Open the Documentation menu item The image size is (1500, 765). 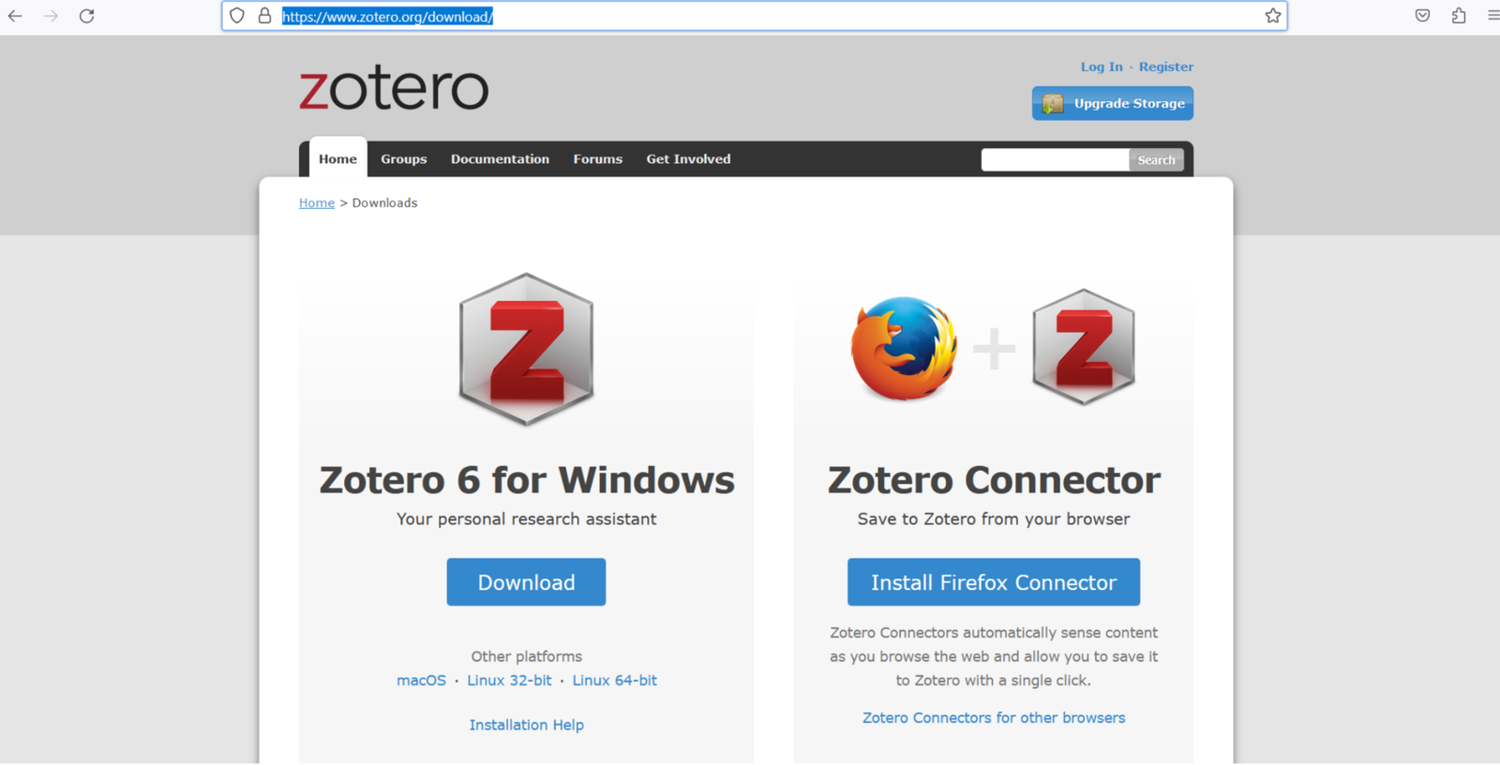point(500,159)
